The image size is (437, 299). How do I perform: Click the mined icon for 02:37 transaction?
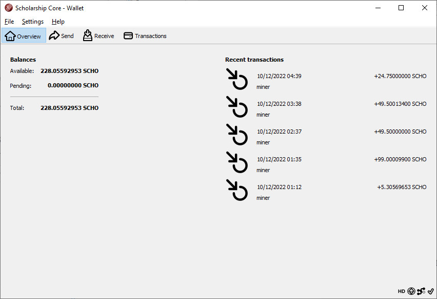click(237, 134)
